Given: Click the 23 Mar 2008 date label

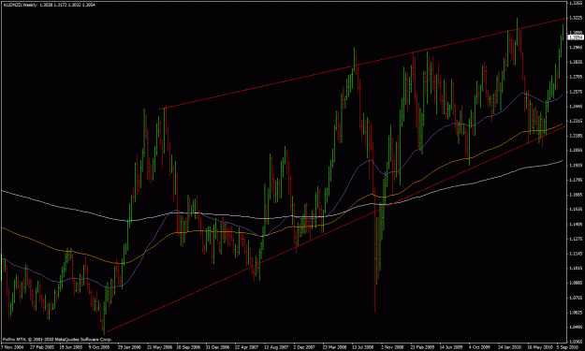Looking at the screenshot, I should pyautogui.click(x=335, y=347).
